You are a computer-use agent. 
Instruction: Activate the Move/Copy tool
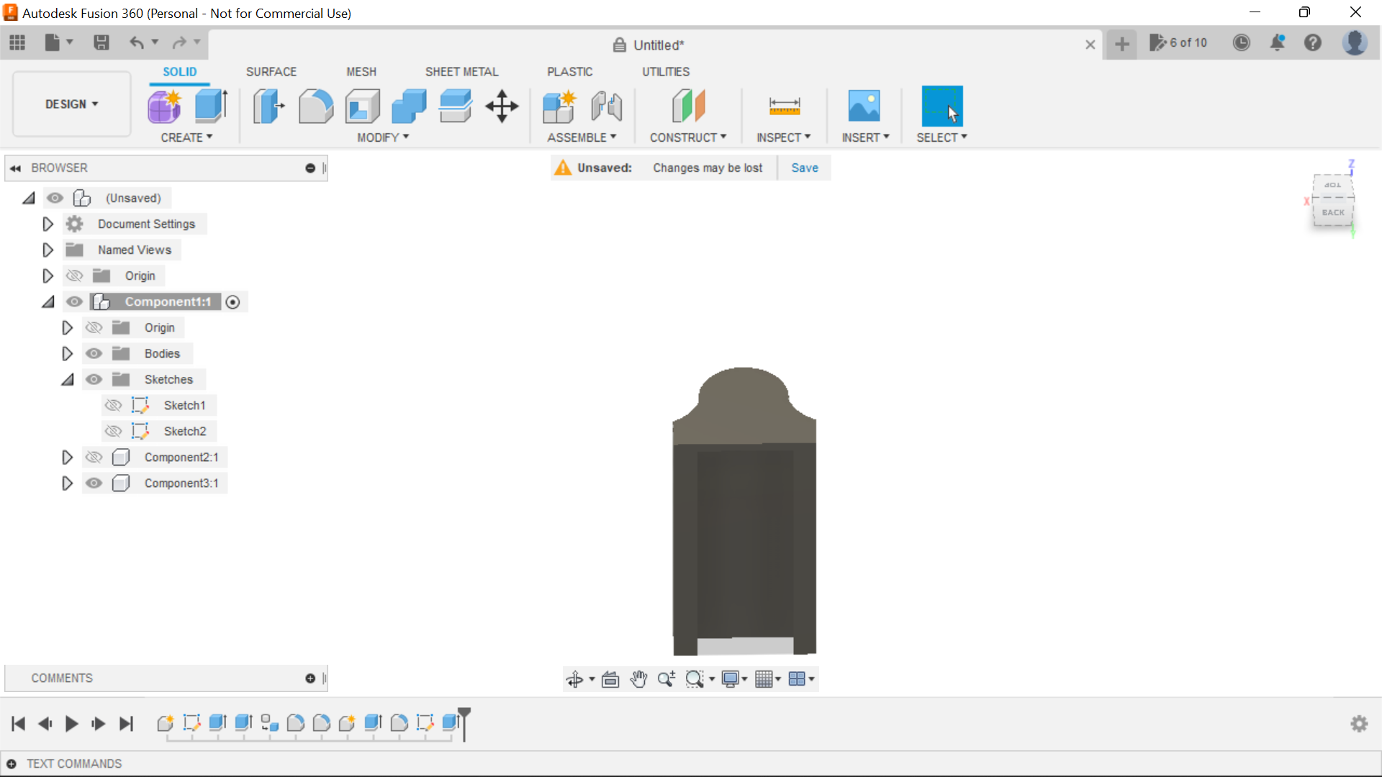point(501,106)
